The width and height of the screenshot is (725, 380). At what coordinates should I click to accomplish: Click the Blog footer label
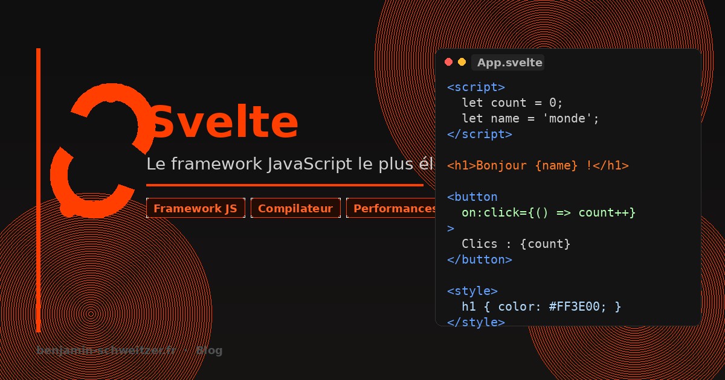[209, 350]
